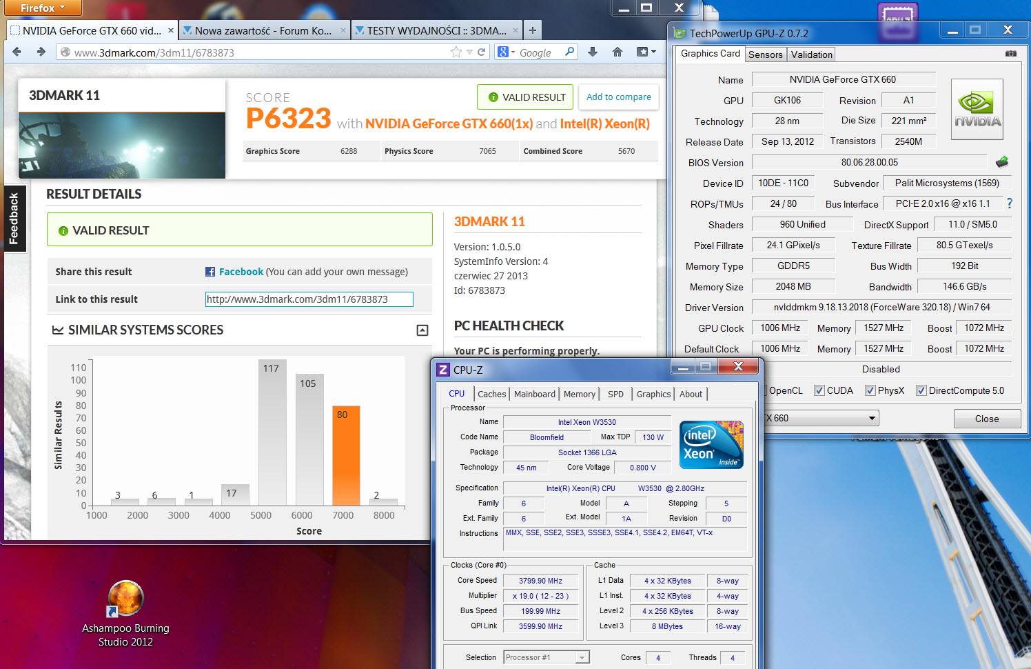The height and width of the screenshot is (669, 1031).
Task: Open the Firefox main menu dropdown
Action: pos(41,8)
